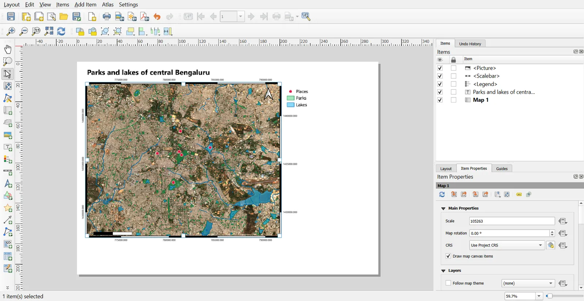Refresh the layout view
The image size is (584, 301).
coord(61,31)
